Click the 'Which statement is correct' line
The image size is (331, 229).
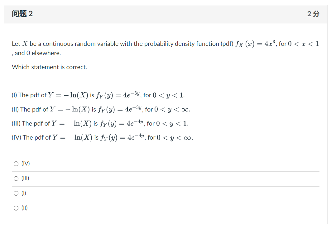[45, 67]
